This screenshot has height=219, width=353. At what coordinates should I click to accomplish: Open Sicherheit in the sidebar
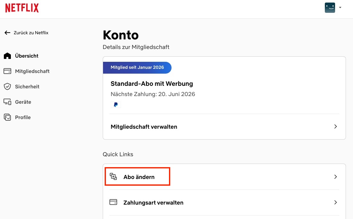(27, 86)
